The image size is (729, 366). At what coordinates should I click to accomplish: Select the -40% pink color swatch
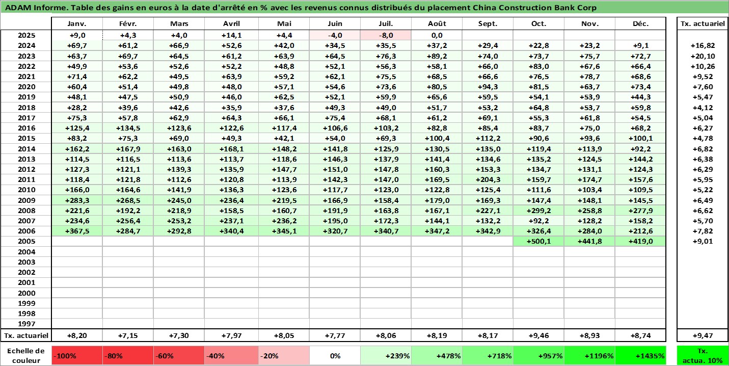pyautogui.click(x=231, y=356)
